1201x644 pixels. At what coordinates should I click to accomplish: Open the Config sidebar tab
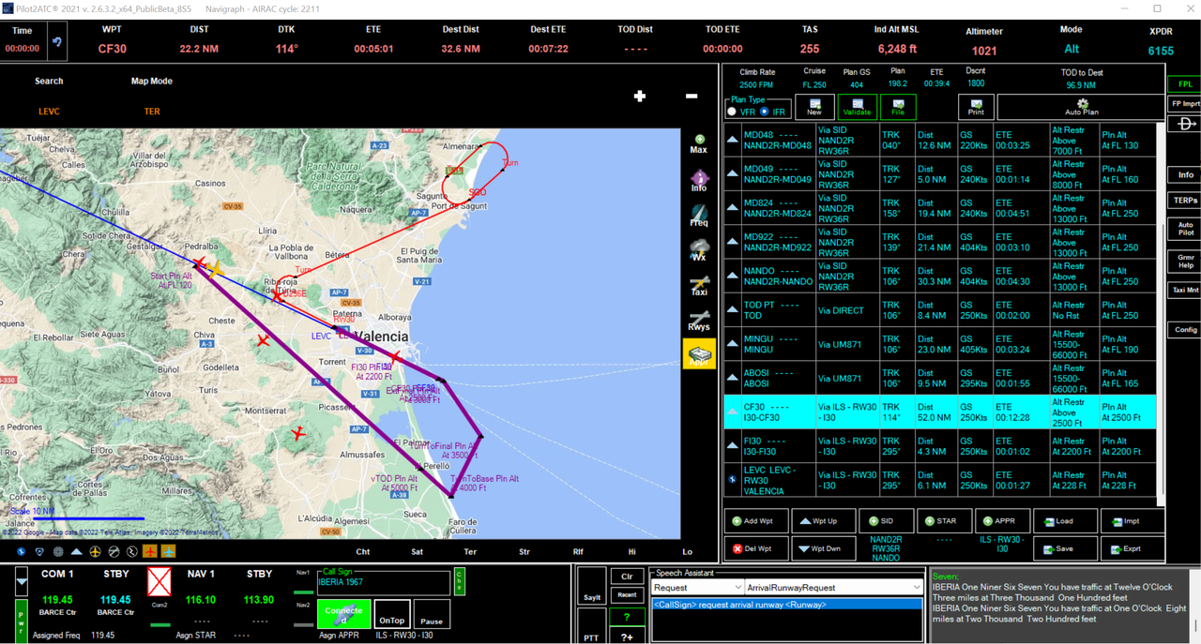coord(1186,330)
